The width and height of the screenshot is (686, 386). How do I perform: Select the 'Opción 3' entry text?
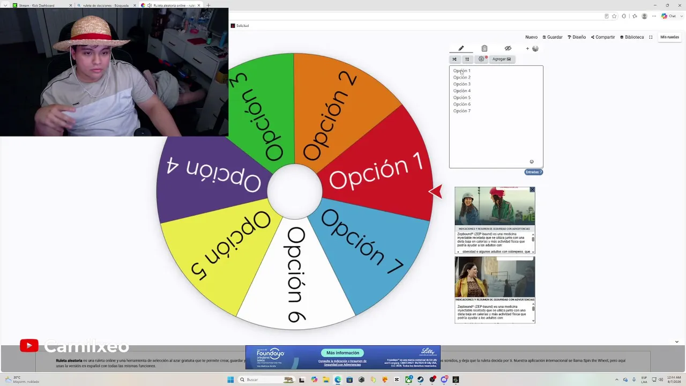462,84
